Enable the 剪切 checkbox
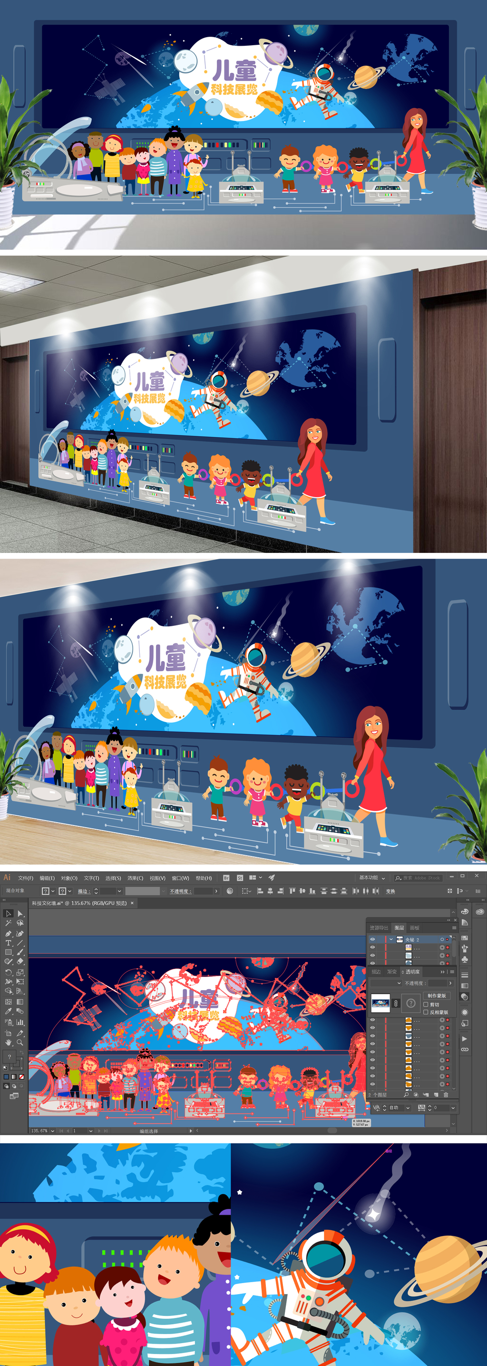The width and height of the screenshot is (487, 1366). [x=426, y=1004]
